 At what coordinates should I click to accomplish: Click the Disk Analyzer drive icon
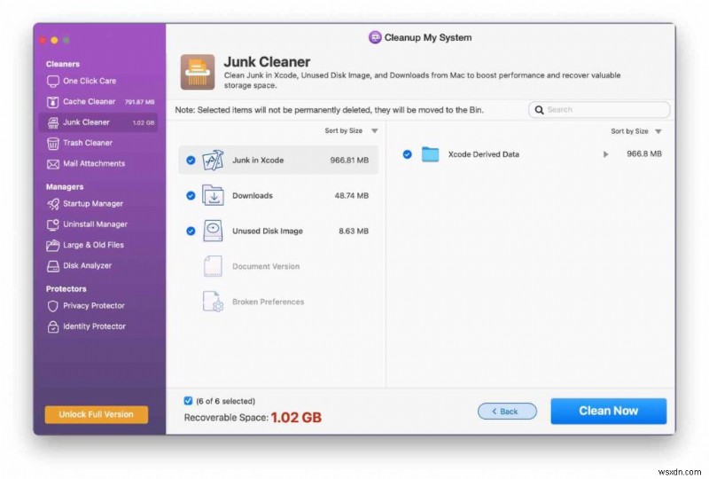[x=53, y=266]
